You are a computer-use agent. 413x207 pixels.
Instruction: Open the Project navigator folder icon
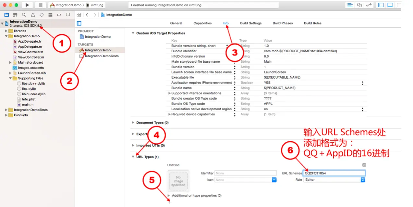pyautogui.click(x=6, y=15)
